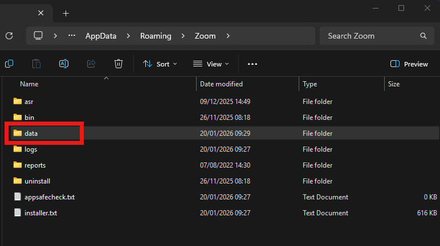Open the Sort dropdown menu
440x246 pixels.
point(160,64)
